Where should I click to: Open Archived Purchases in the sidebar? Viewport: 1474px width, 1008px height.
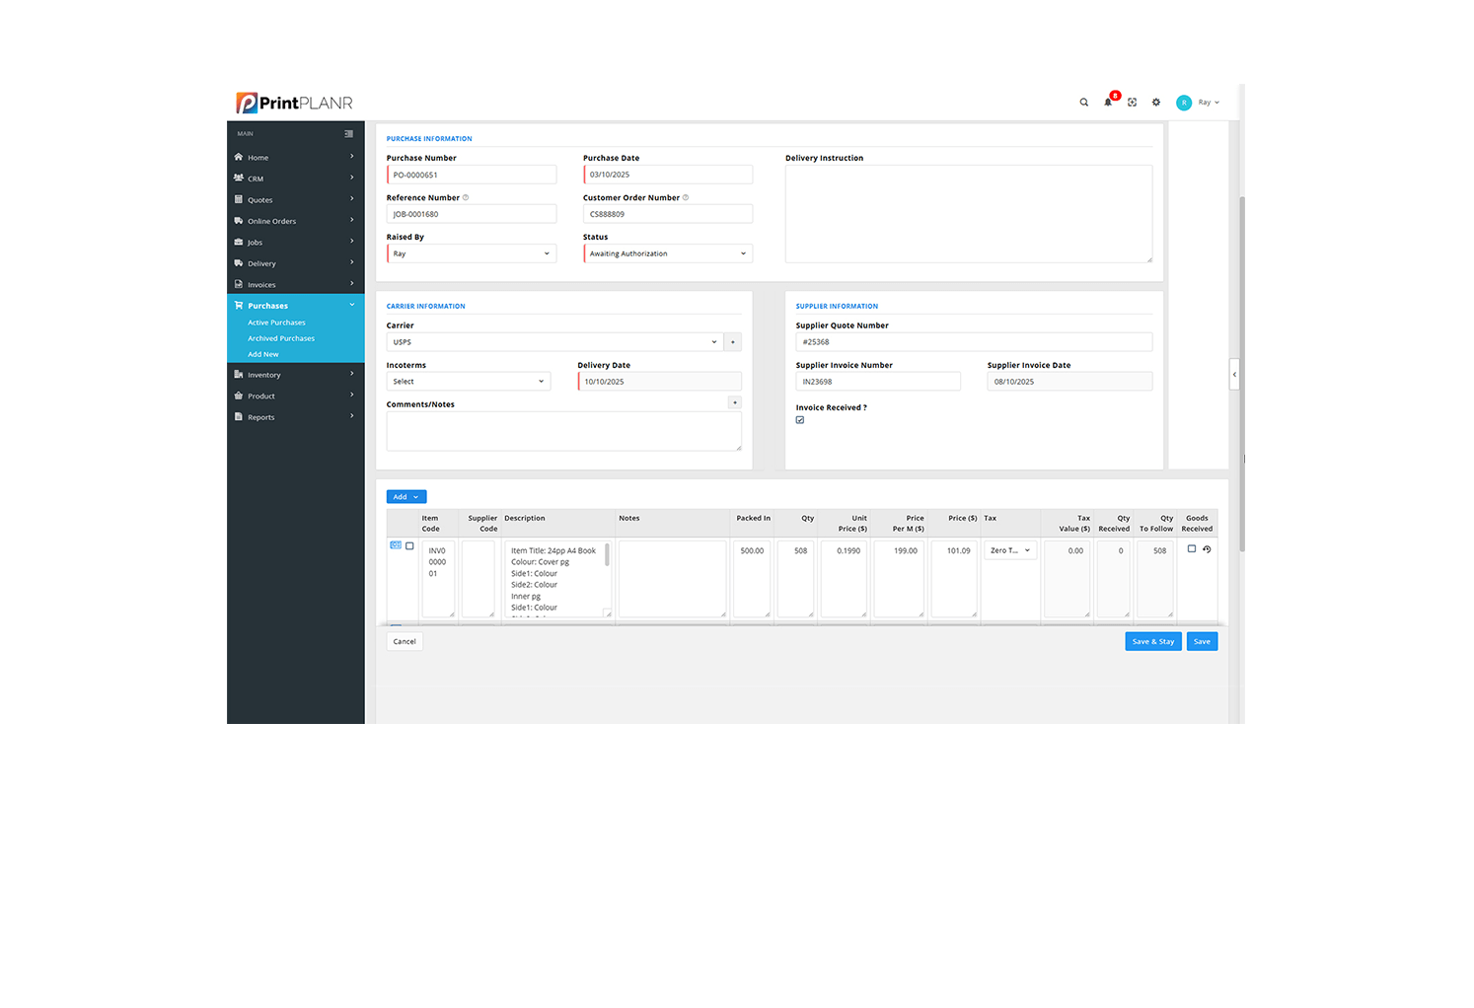[x=281, y=337]
